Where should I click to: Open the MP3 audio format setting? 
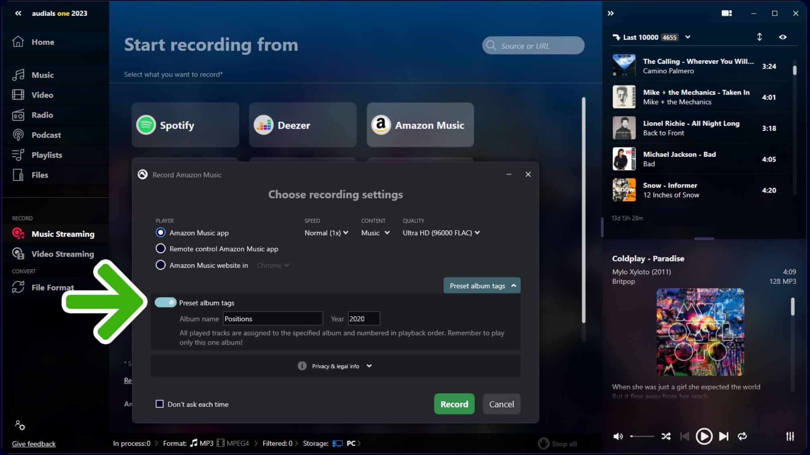pos(202,443)
